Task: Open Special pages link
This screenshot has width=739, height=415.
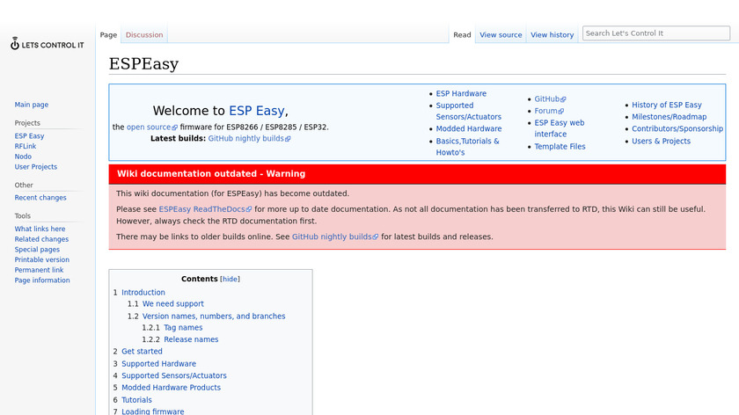Action: (37, 249)
